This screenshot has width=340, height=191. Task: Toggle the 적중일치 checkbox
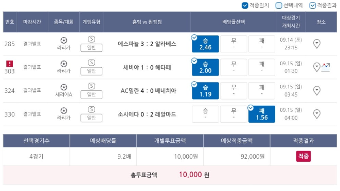click(x=245, y=6)
